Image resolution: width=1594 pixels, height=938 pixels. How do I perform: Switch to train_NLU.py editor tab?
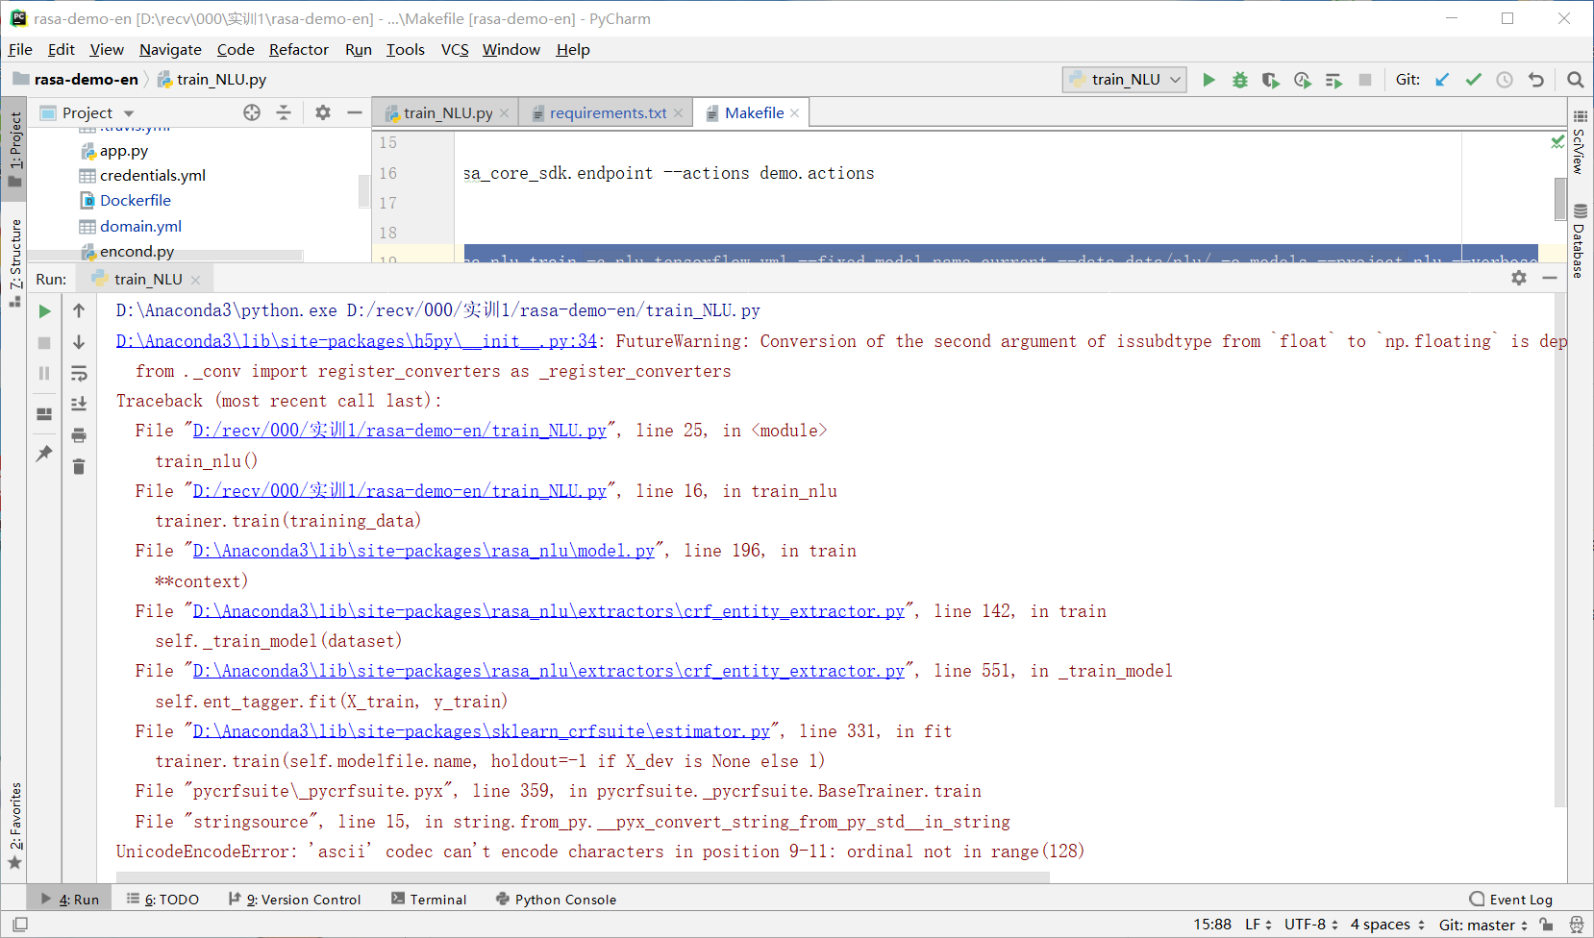(447, 112)
